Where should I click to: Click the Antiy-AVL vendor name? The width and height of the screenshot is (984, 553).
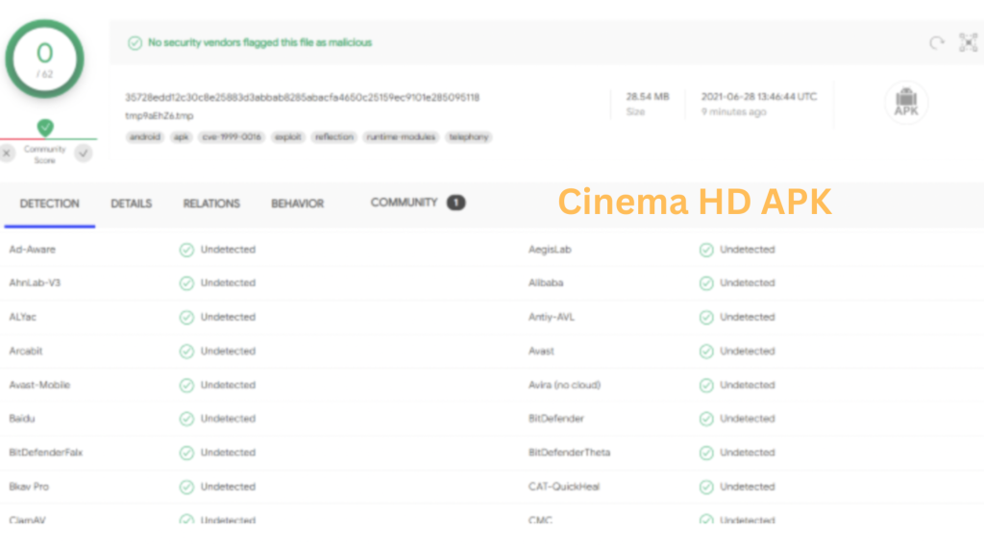(x=551, y=317)
